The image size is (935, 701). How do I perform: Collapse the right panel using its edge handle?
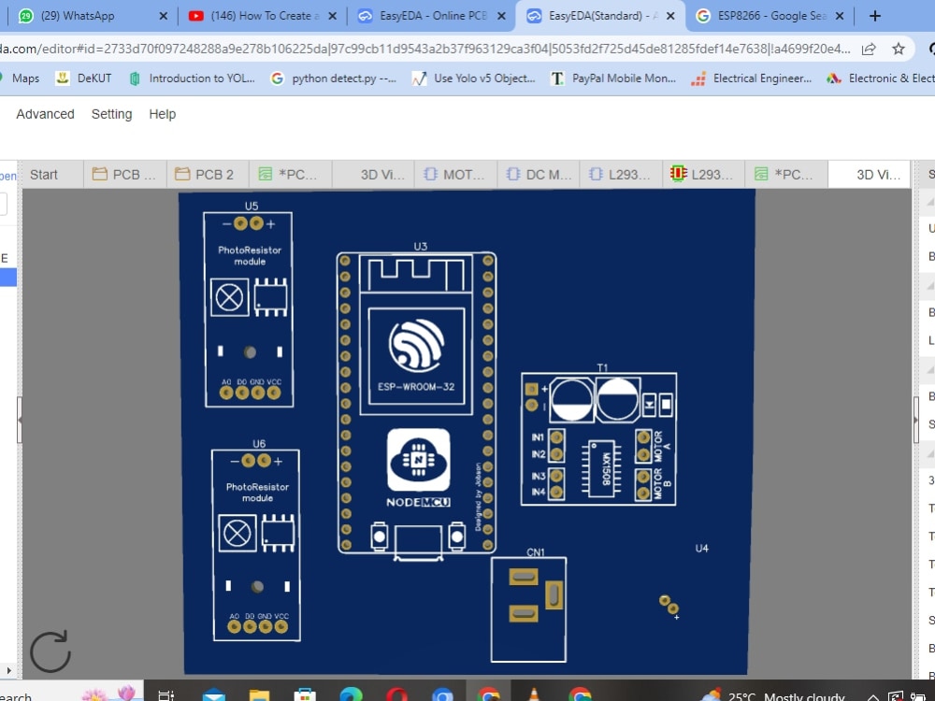(x=916, y=420)
